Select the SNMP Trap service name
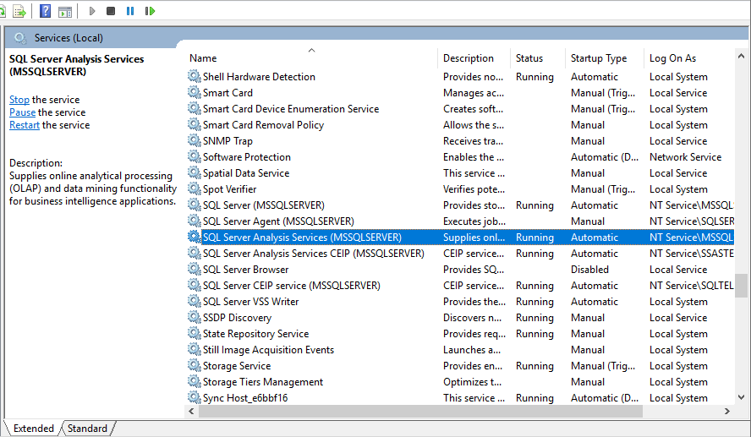This screenshot has width=751, height=437. click(x=227, y=141)
